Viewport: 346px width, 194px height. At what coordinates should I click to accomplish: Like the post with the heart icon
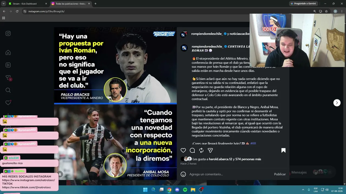point(183,150)
